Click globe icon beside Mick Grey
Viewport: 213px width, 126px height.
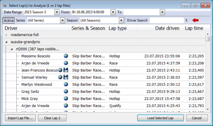(x=66, y=99)
